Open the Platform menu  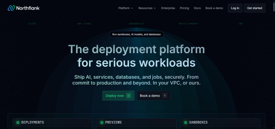[x=125, y=8]
